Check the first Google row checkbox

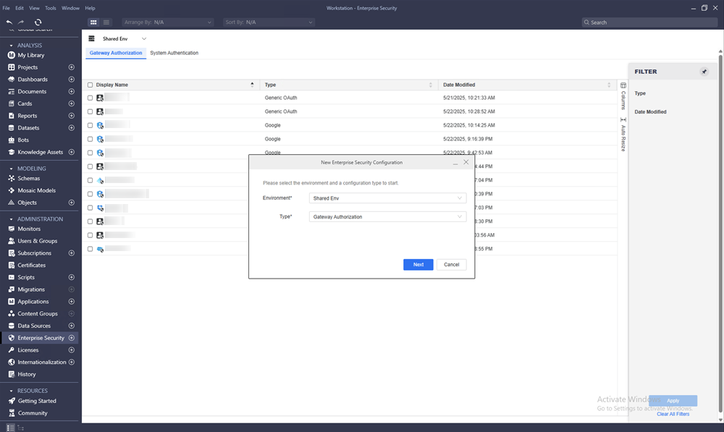tap(90, 125)
